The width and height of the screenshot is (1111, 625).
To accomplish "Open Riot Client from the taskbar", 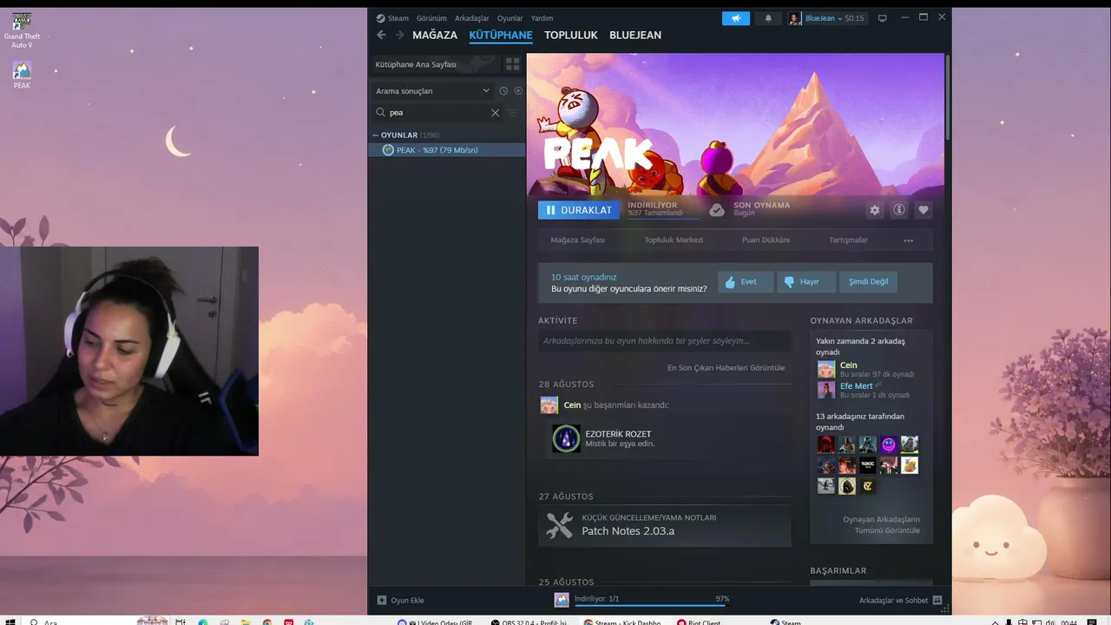I will point(700,622).
